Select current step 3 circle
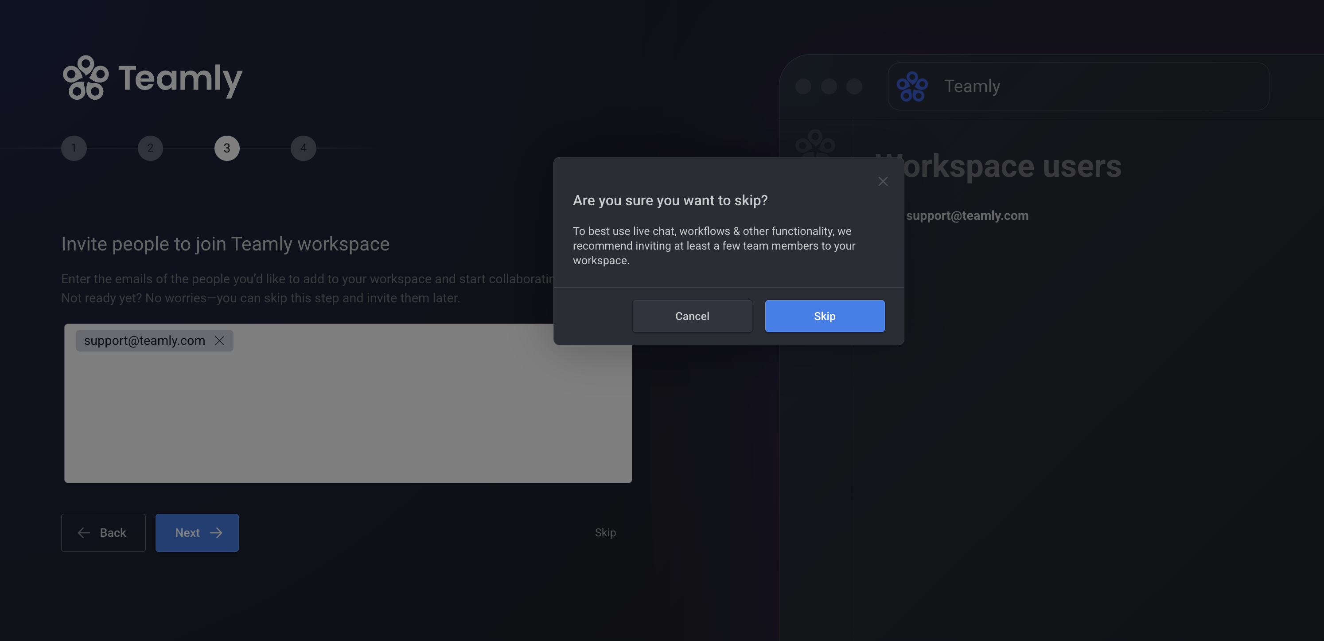1324x641 pixels. pos(227,148)
